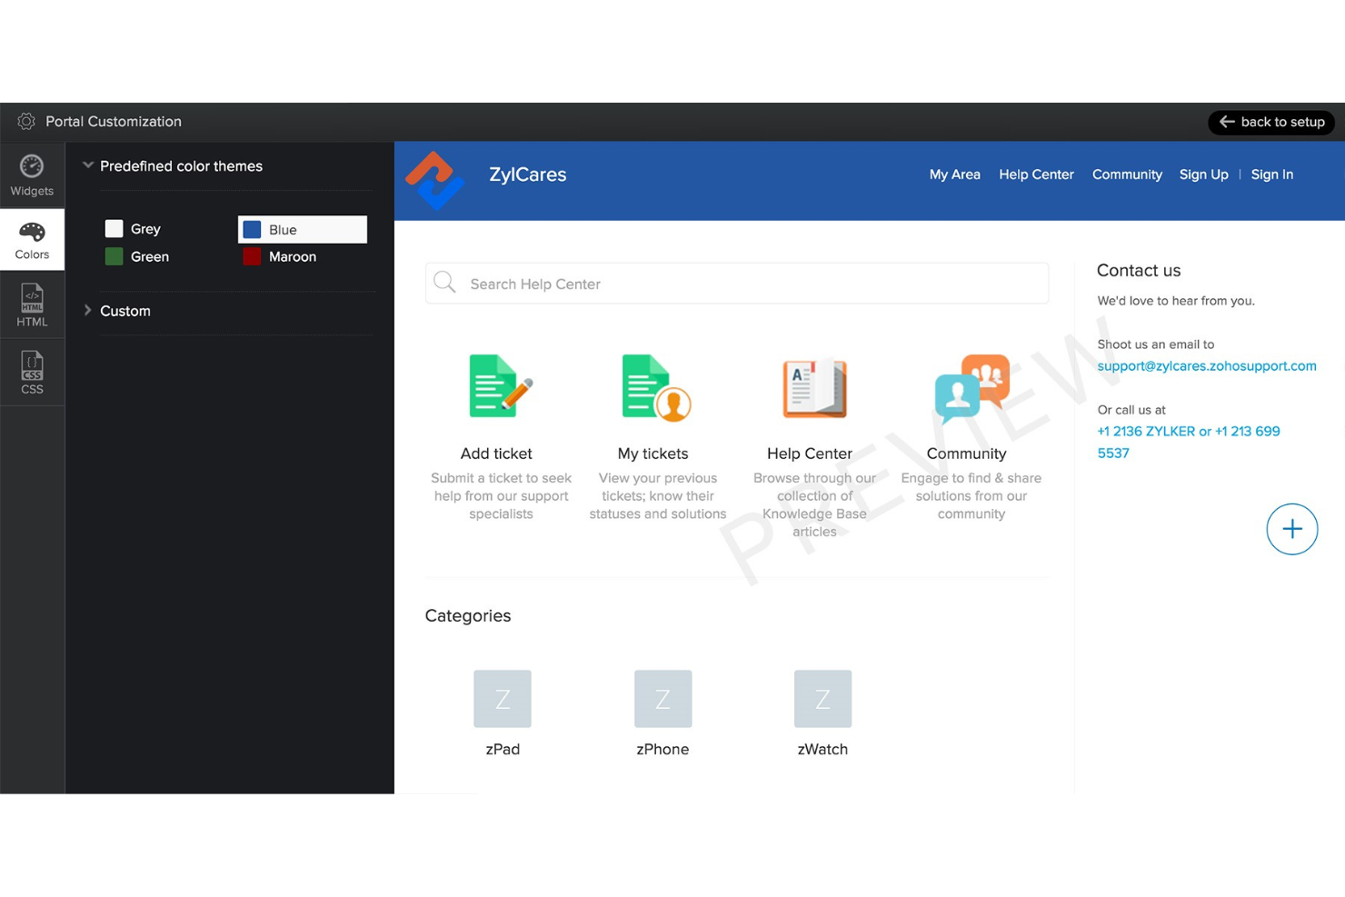Click the Help Center knowledge base icon

coord(812,388)
